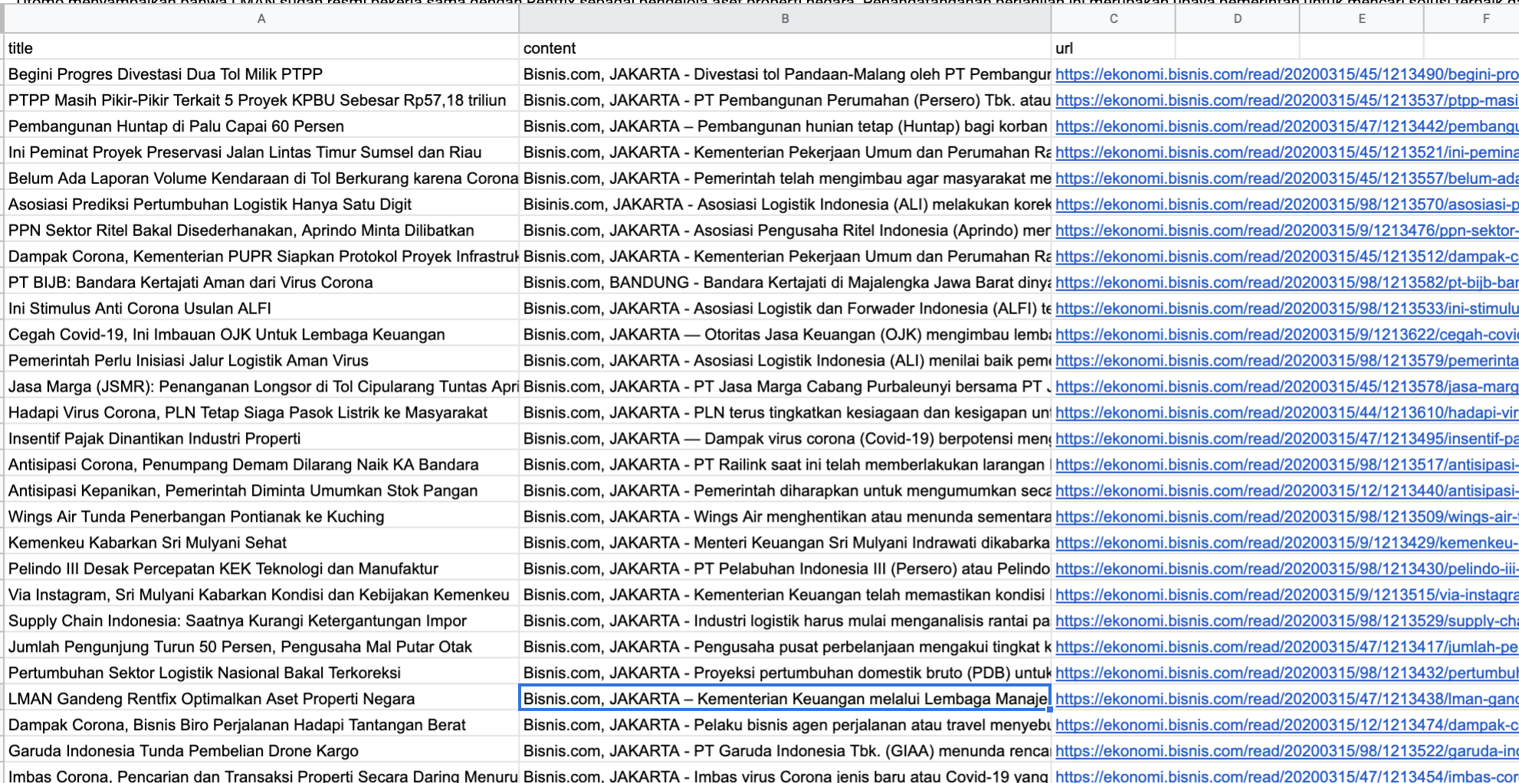
Task: Select 'Jumlah Pengunjung Turun 50 Persen' title
Action: (x=261, y=647)
